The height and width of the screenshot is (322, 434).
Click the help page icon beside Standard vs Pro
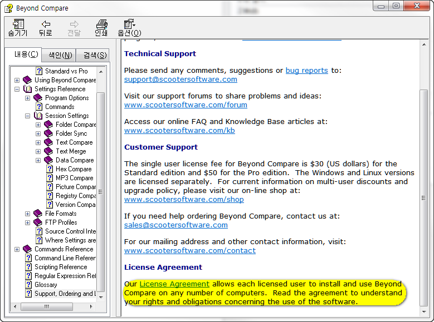coord(39,71)
